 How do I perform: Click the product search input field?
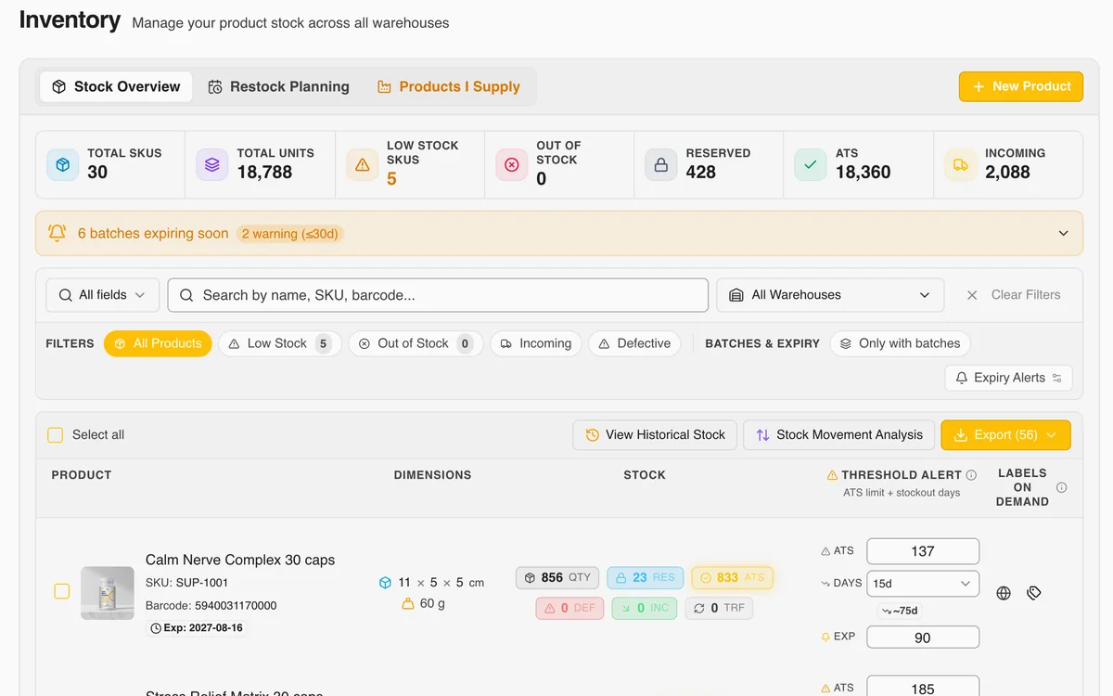point(438,295)
